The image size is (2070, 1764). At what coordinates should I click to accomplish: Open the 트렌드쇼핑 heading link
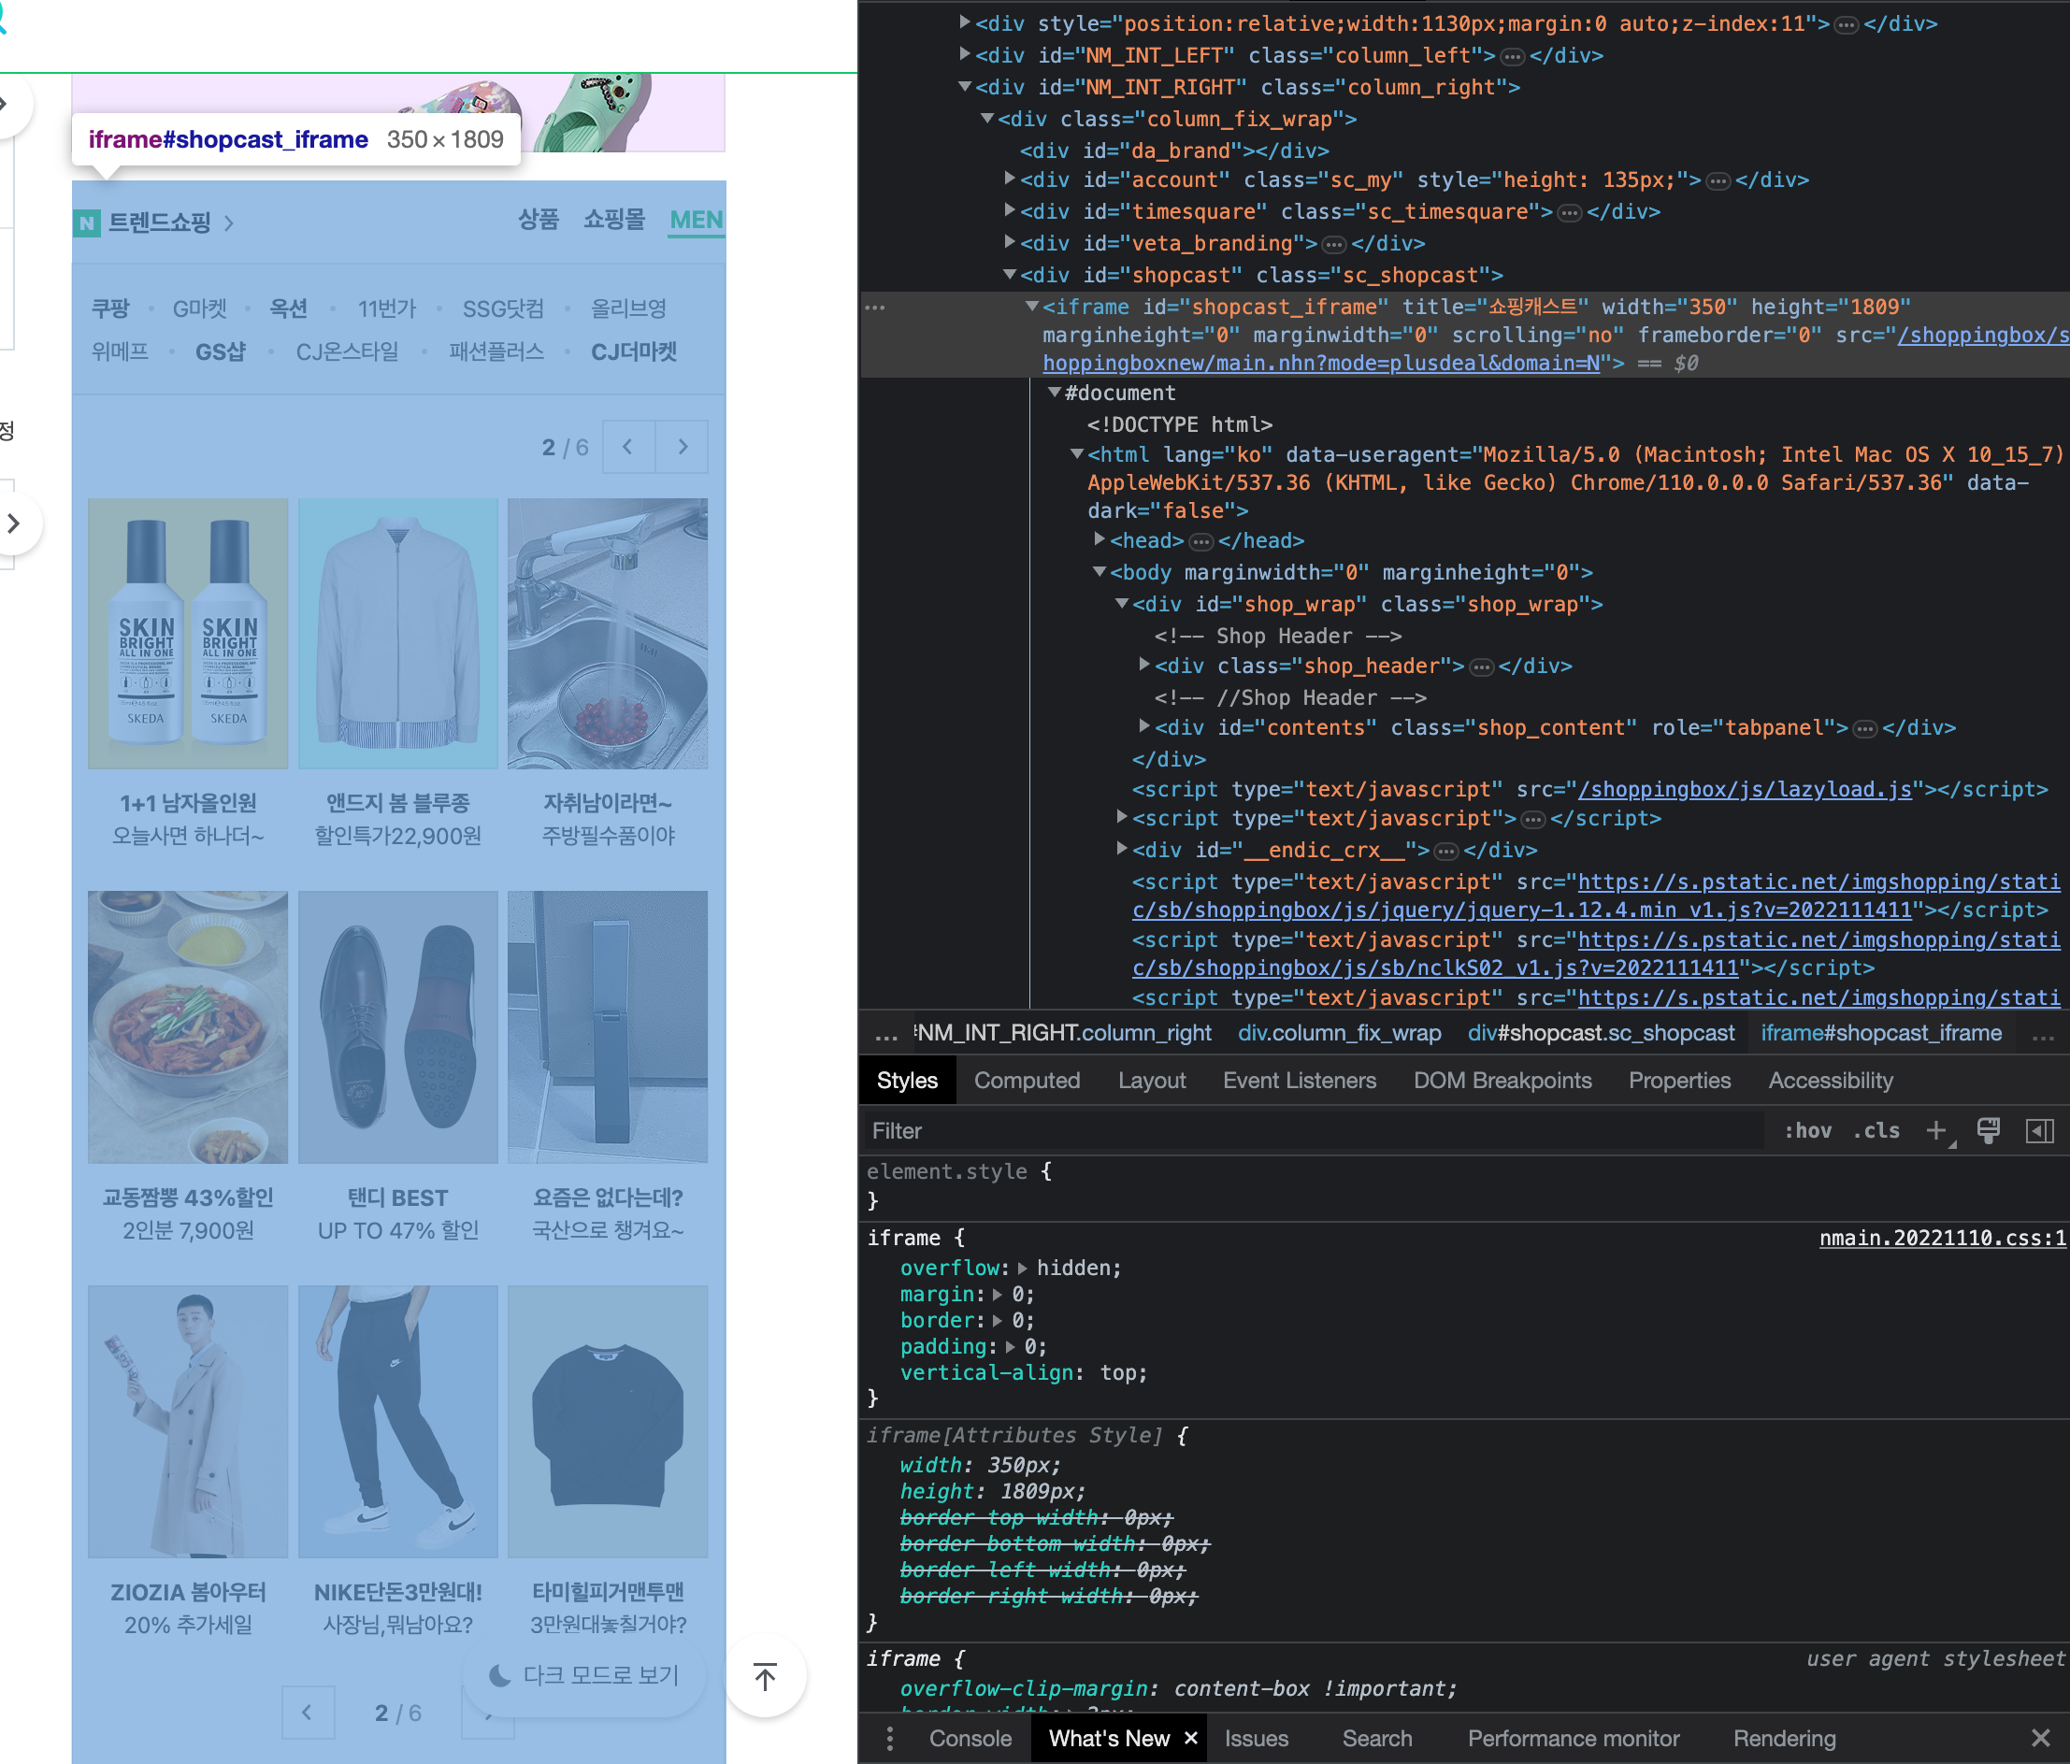160,222
